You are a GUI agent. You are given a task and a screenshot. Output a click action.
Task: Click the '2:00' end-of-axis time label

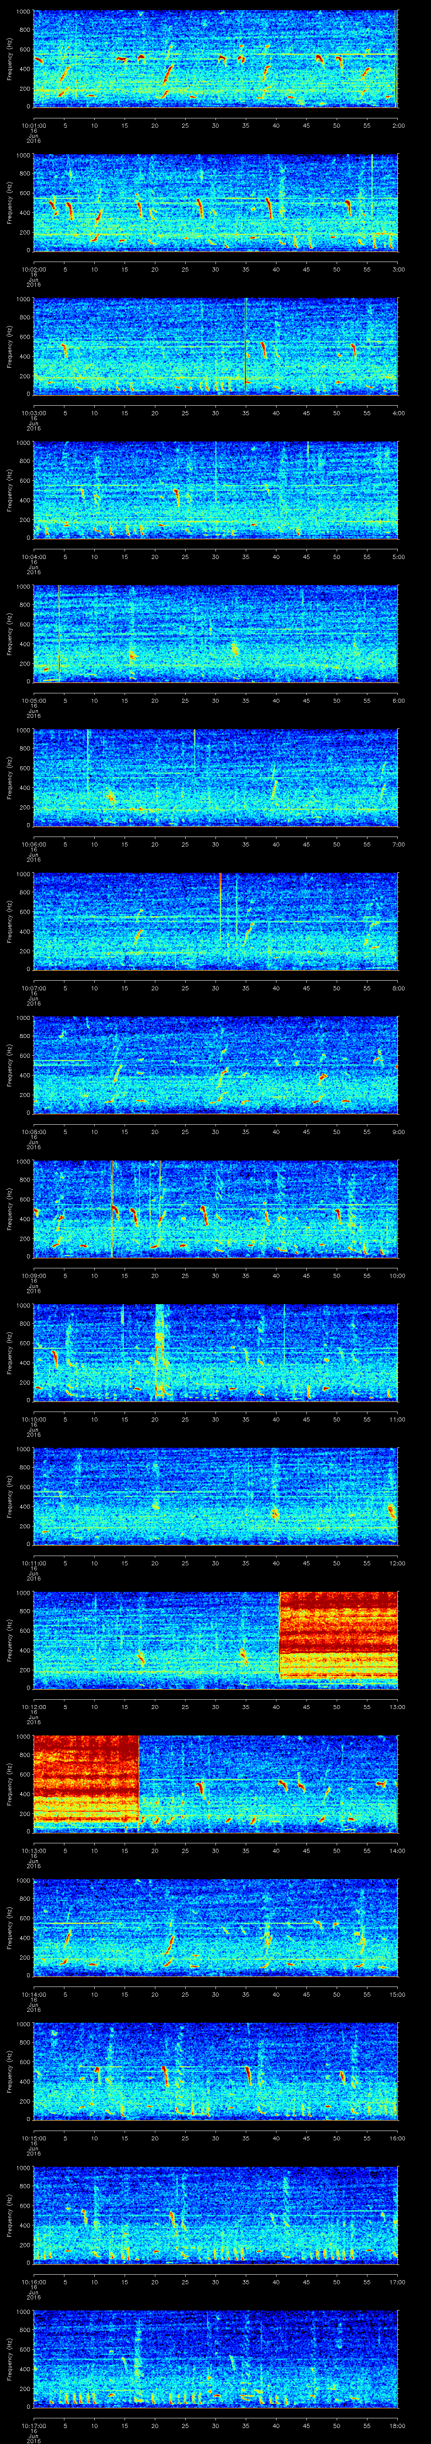tap(398, 125)
